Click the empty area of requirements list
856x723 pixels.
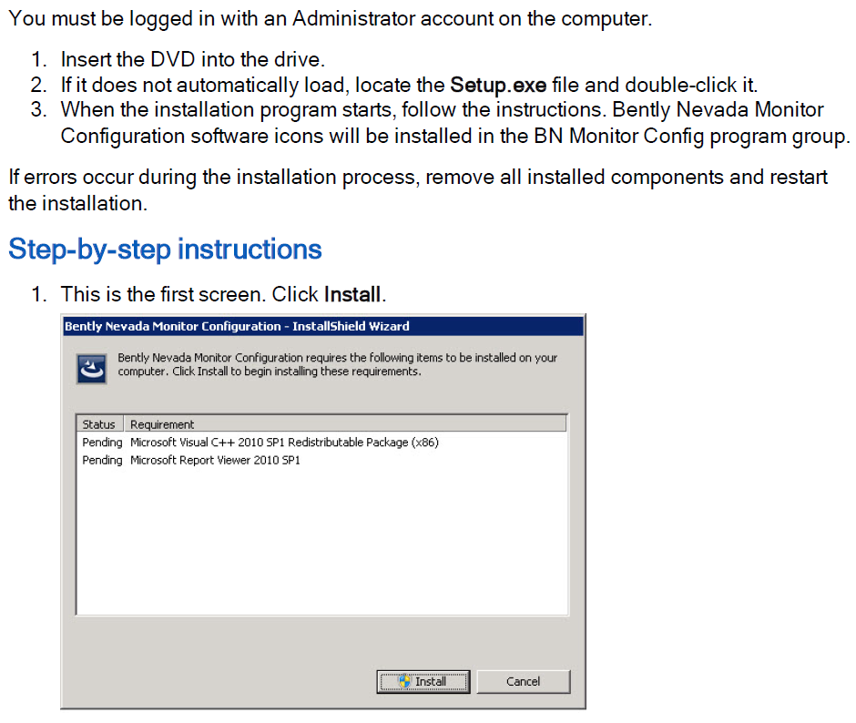[321, 541]
